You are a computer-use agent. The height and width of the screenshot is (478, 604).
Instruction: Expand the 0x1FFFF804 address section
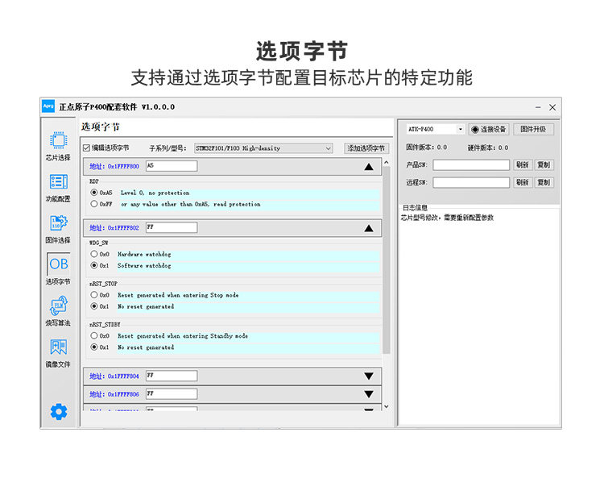click(369, 376)
